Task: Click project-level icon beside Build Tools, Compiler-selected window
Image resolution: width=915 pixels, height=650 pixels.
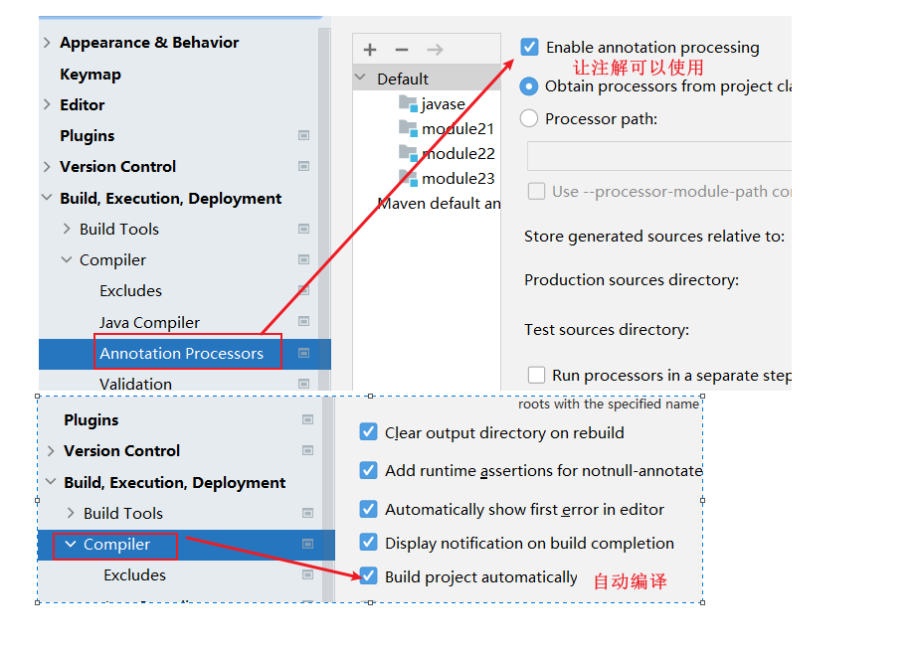Action: [x=307, y=513]
